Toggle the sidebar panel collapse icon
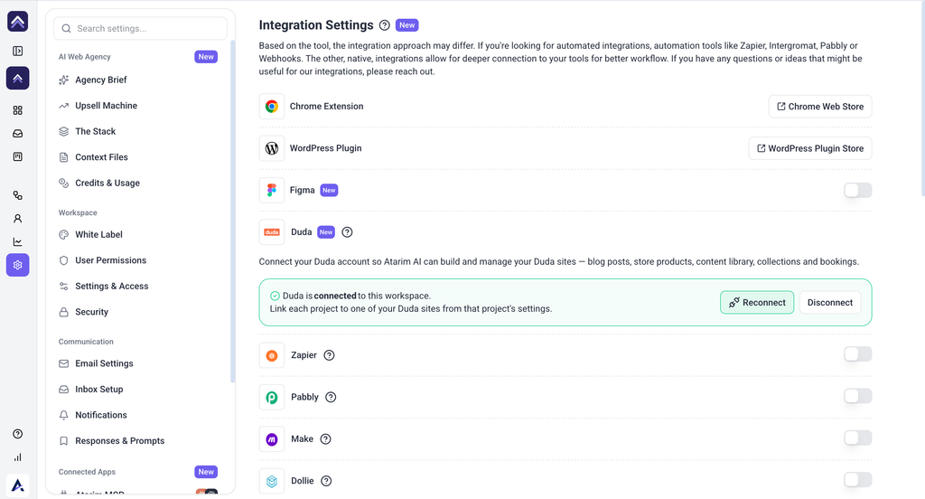Viewport: 925px width, 499px height. click(x=18, y=52)
